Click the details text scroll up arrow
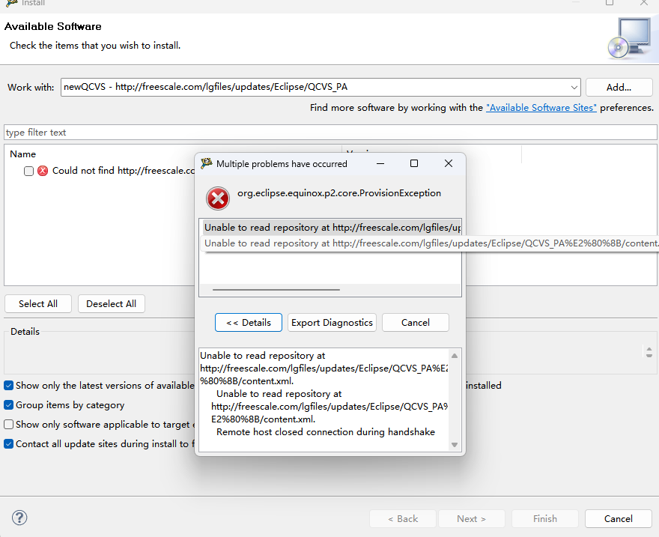 pos(455,356)
